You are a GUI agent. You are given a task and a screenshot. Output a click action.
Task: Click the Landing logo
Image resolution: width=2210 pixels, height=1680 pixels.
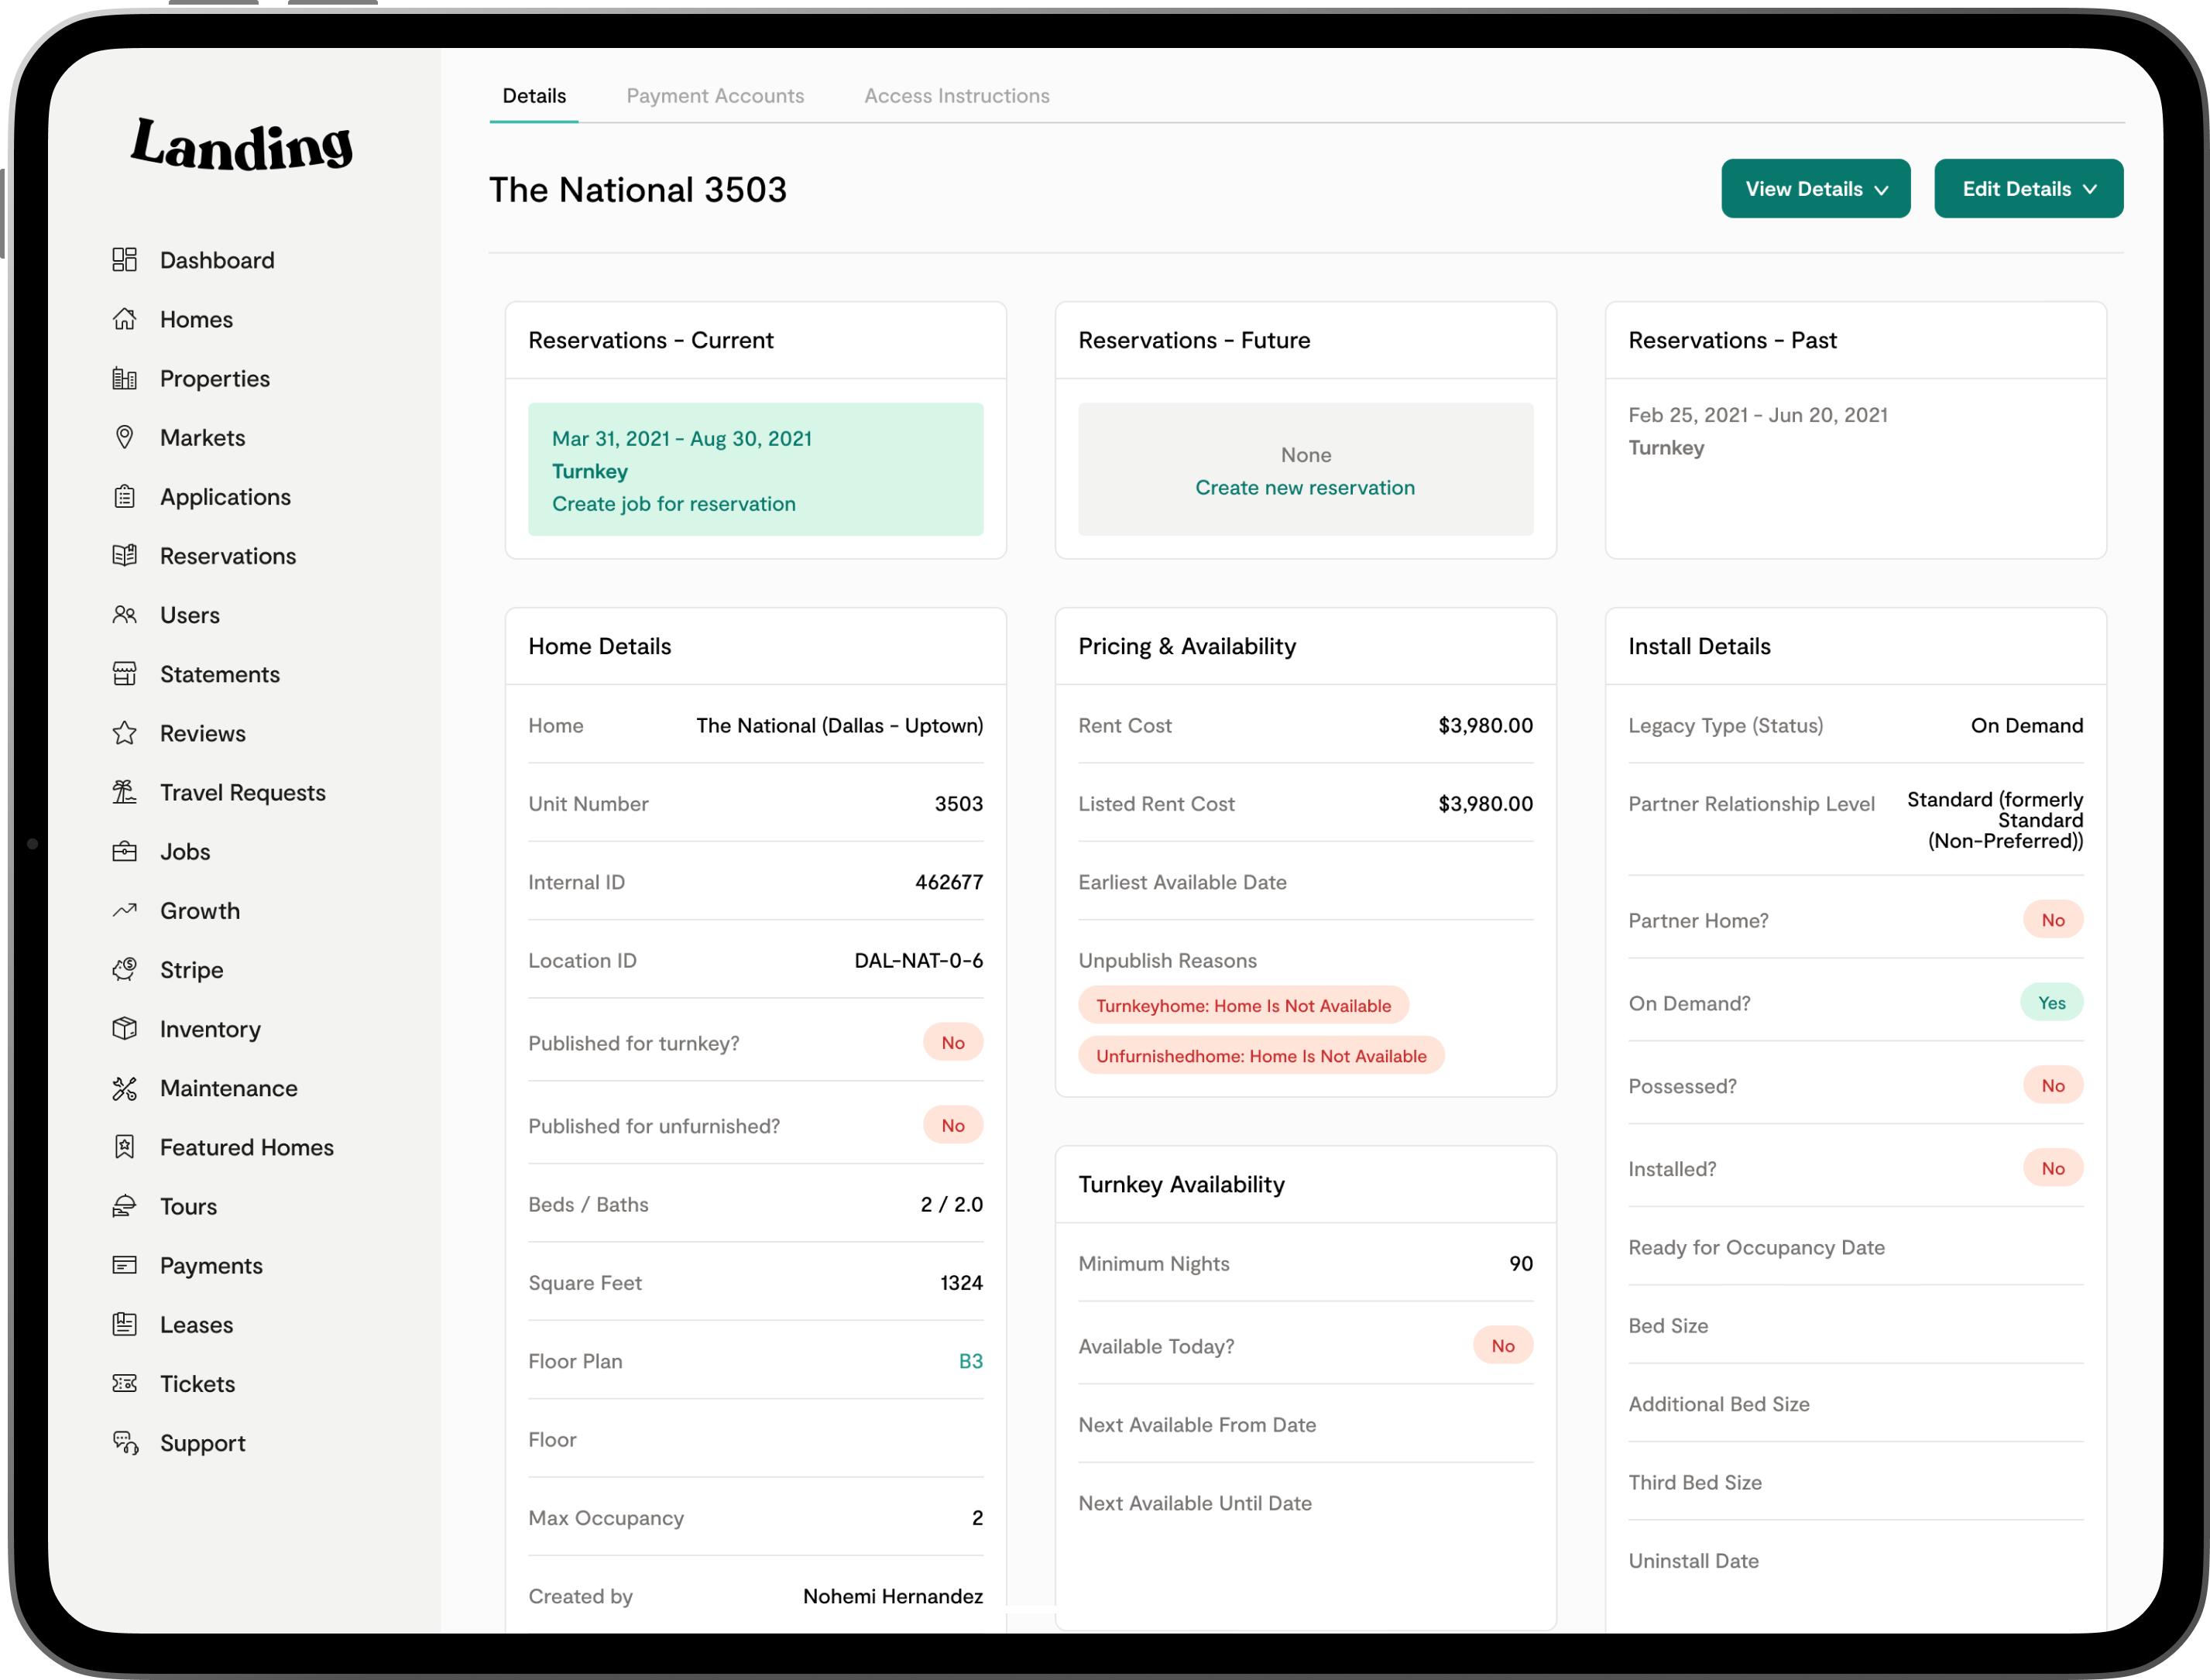[x=242, y=145]
